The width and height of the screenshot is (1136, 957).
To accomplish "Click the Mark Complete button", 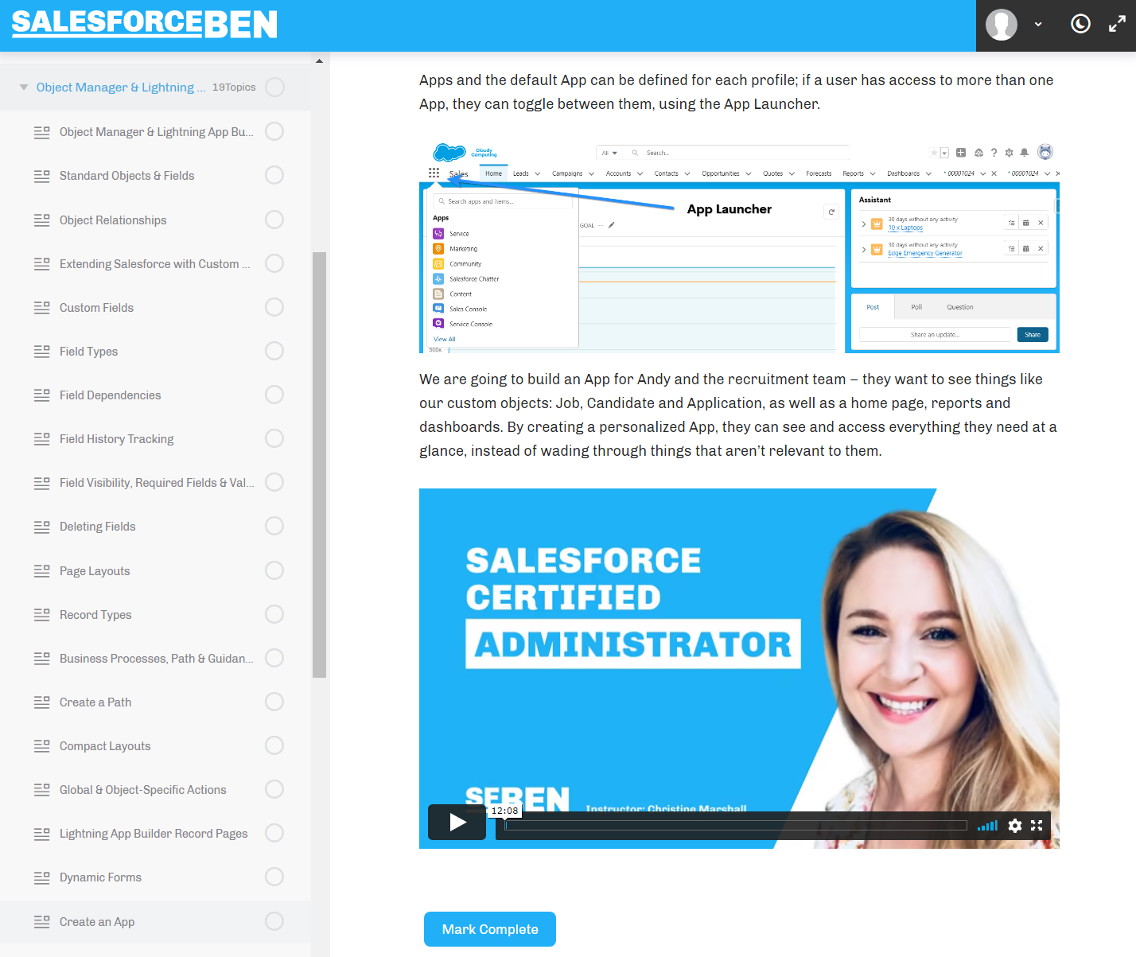I will pos(490,929).
